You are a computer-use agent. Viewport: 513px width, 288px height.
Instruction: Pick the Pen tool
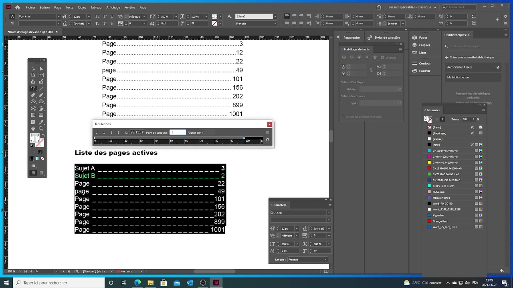point(33,95)
